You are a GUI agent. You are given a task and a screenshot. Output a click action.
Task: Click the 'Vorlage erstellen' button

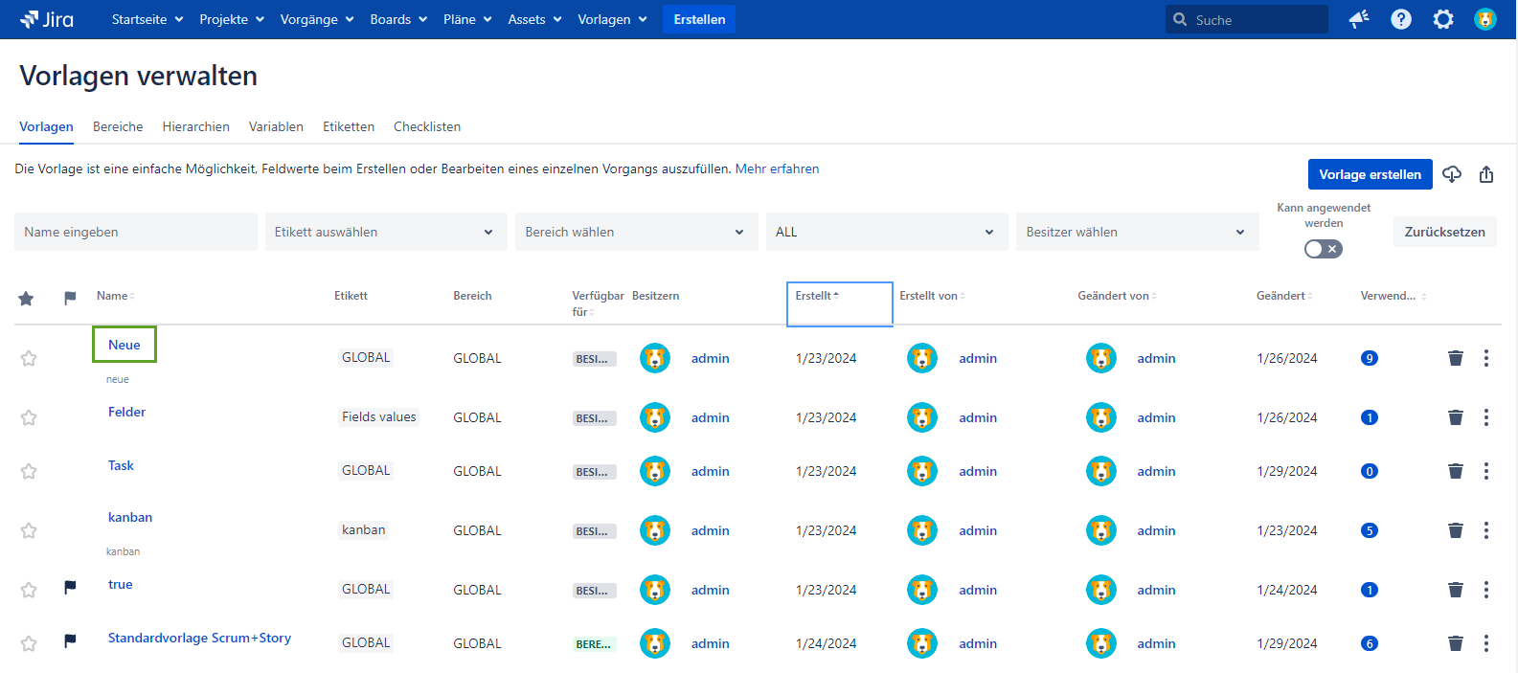1370,174
